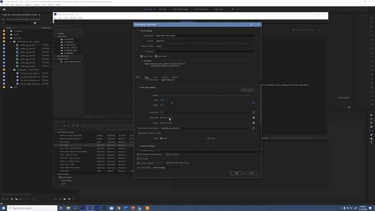
Task: Enable Render at Maximum Depth
Action: pyautogui.click(x=139, y=133)
